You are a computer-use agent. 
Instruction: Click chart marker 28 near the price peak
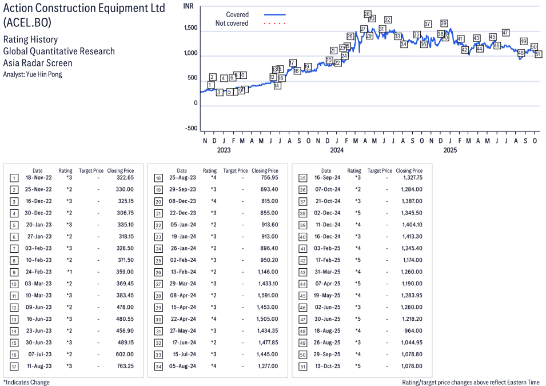[x=367, y=14]
